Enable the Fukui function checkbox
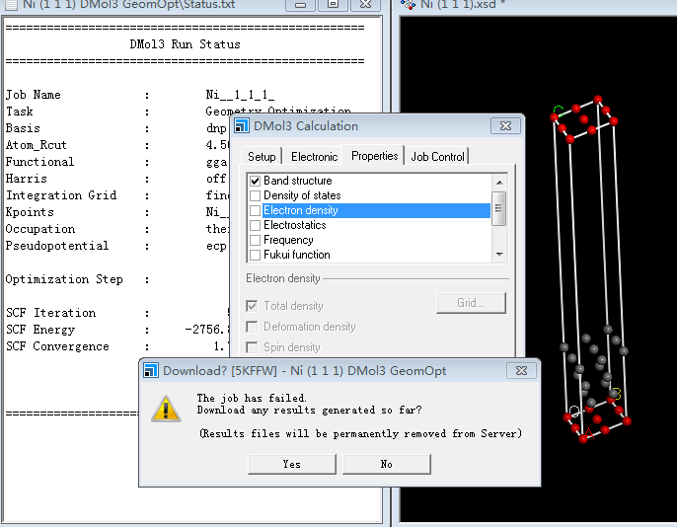 [x=256, y=255]
